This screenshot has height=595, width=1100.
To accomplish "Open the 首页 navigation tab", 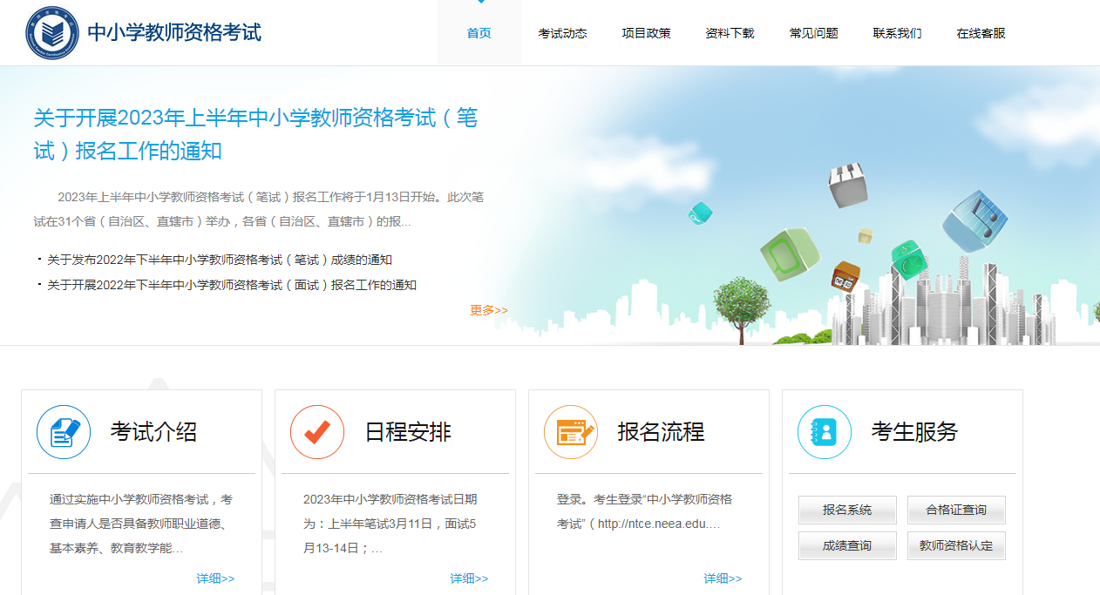I will pos(479,33).
